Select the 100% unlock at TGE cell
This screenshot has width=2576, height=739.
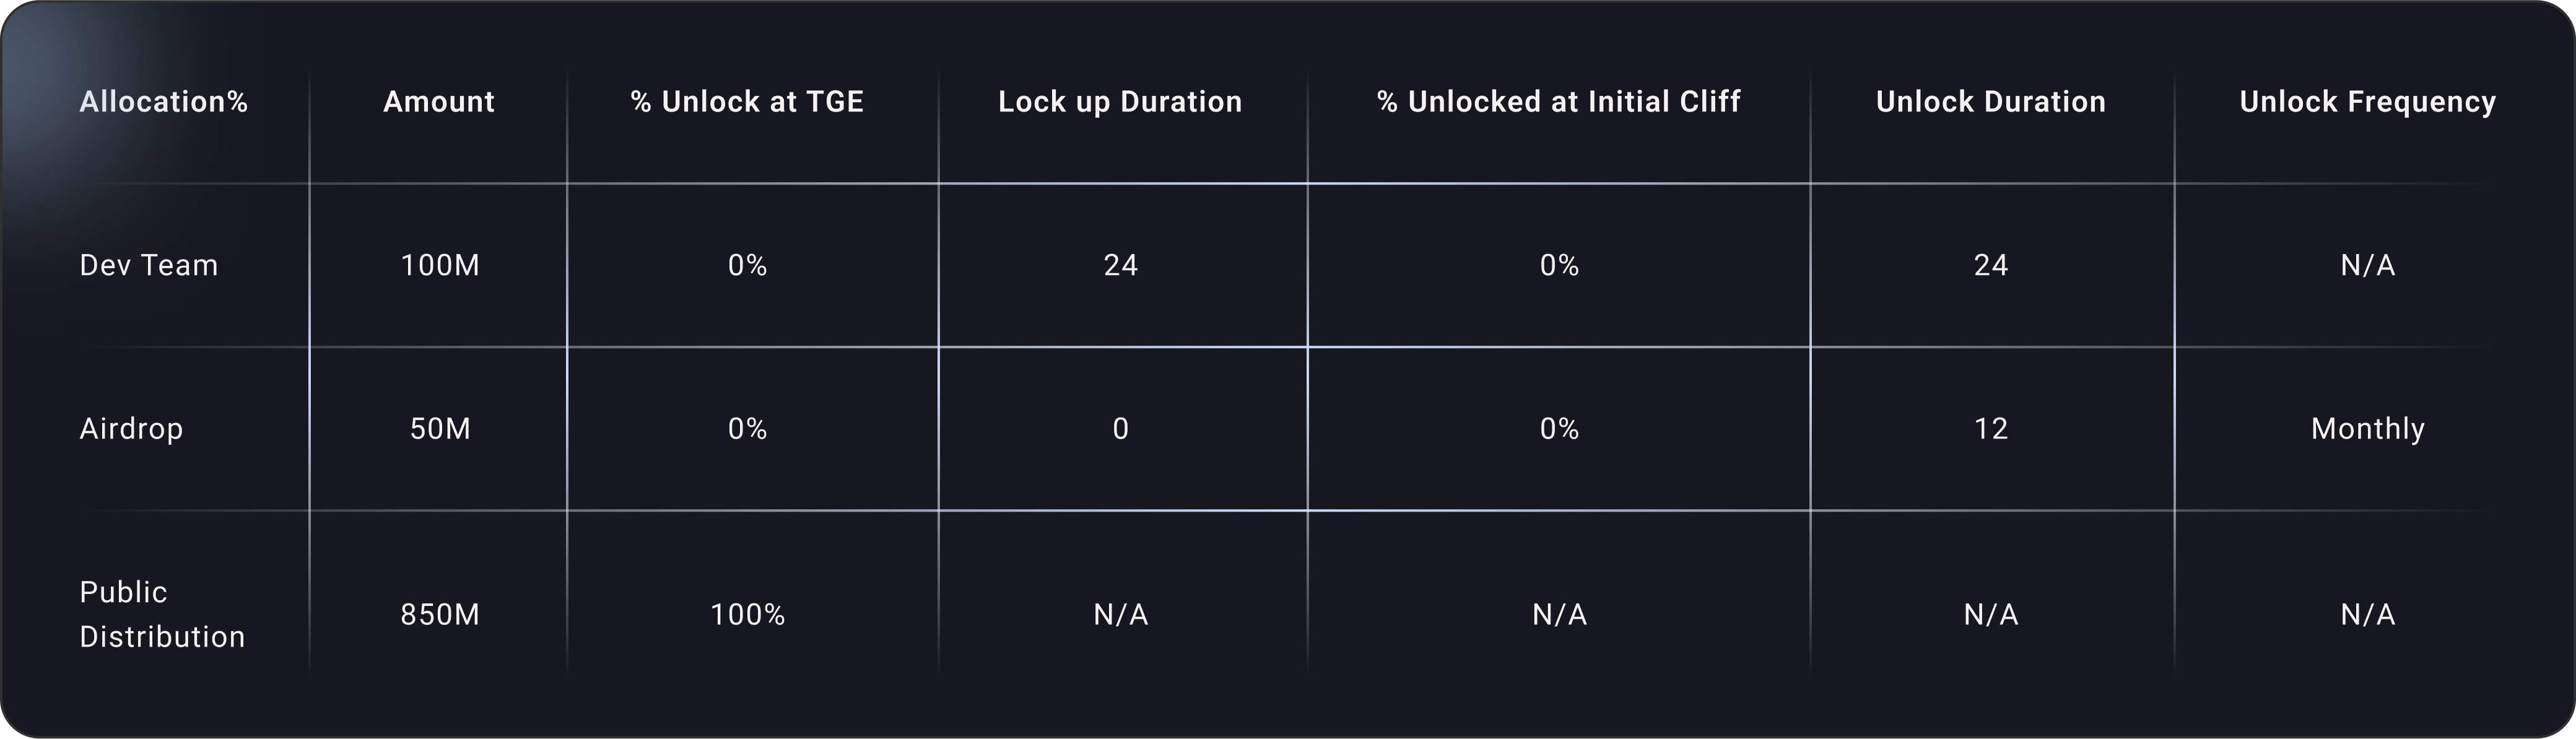(x=747, y=614)
